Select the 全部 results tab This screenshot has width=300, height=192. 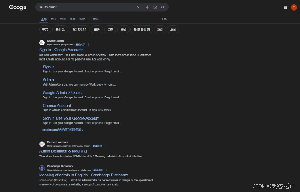click(x=44, y=19)
